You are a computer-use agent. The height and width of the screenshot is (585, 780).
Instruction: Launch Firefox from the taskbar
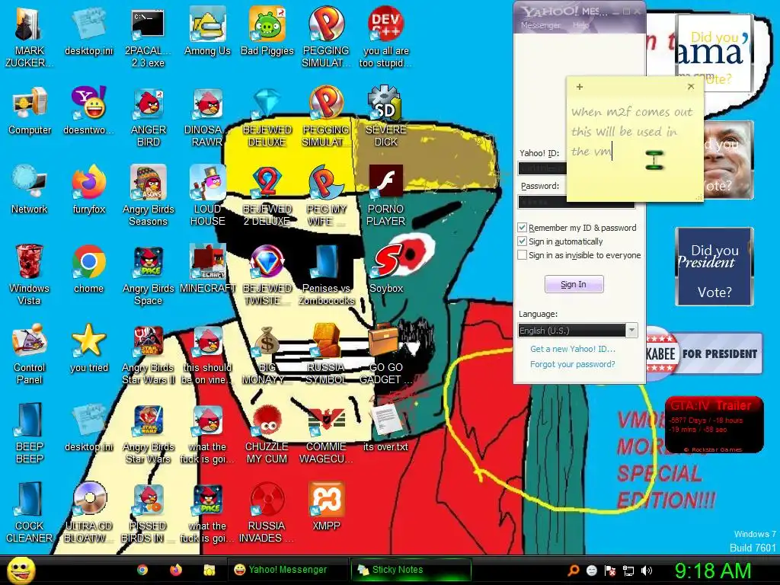pos(176,570)
